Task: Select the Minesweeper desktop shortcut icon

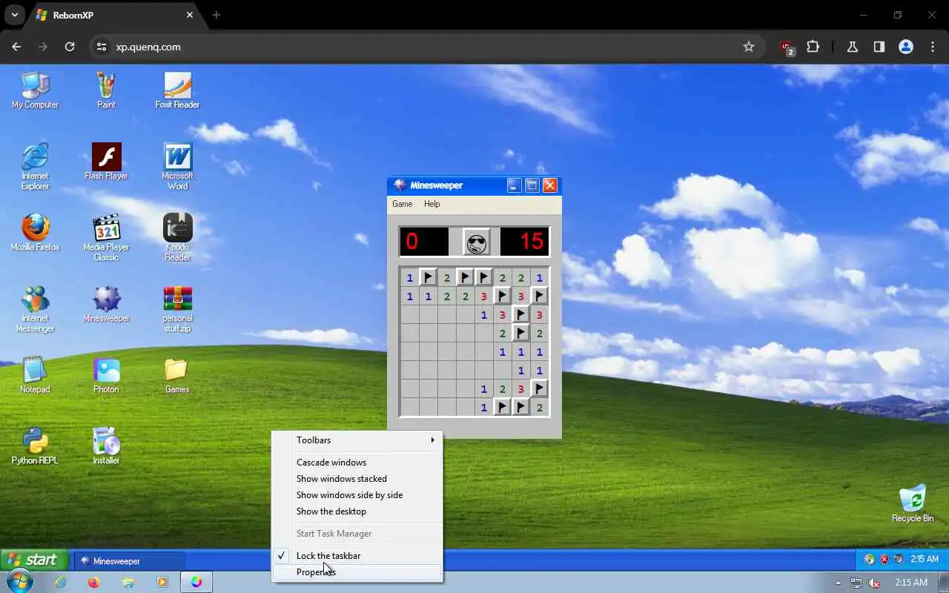Action: (106, 304)
